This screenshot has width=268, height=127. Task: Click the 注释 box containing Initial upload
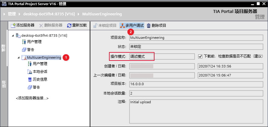pos(196,111)
